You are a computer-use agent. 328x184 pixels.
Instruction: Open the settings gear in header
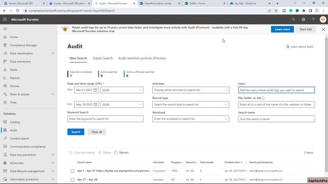tap(303, 19)
